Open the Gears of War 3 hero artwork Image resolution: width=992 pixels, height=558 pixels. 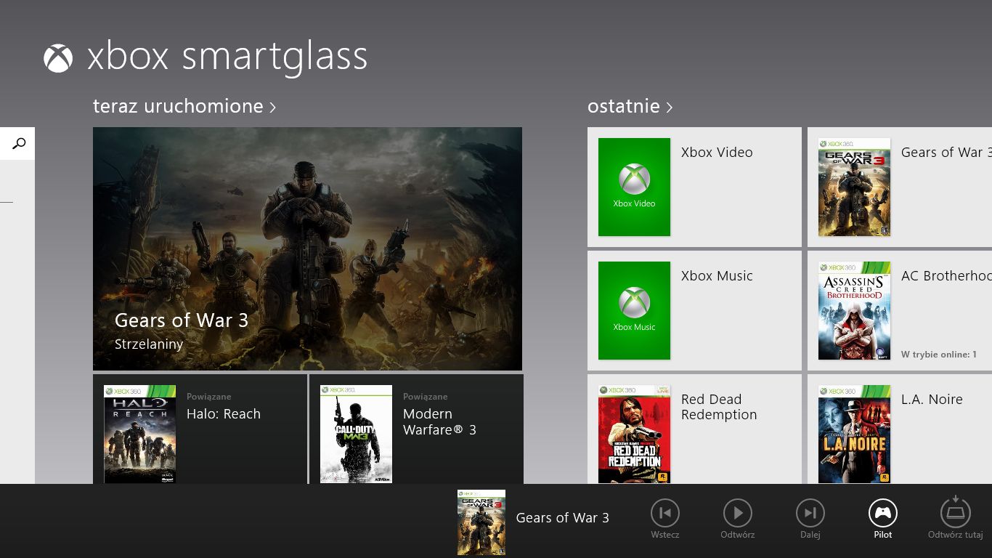(x=307, y=248)
